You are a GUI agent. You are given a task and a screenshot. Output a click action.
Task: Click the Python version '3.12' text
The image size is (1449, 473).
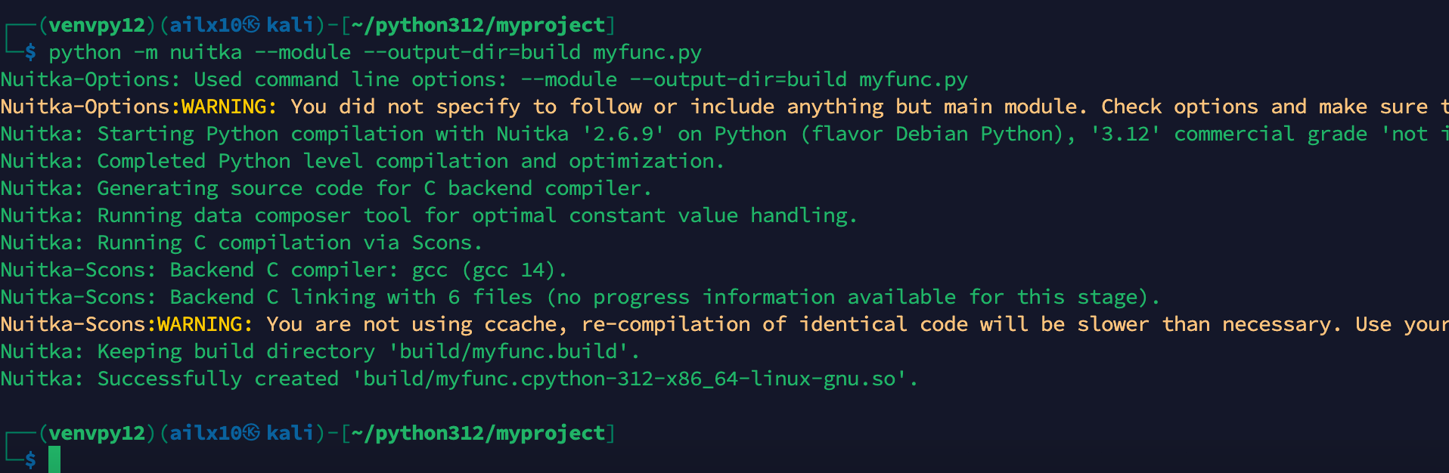pos(1125,134)
